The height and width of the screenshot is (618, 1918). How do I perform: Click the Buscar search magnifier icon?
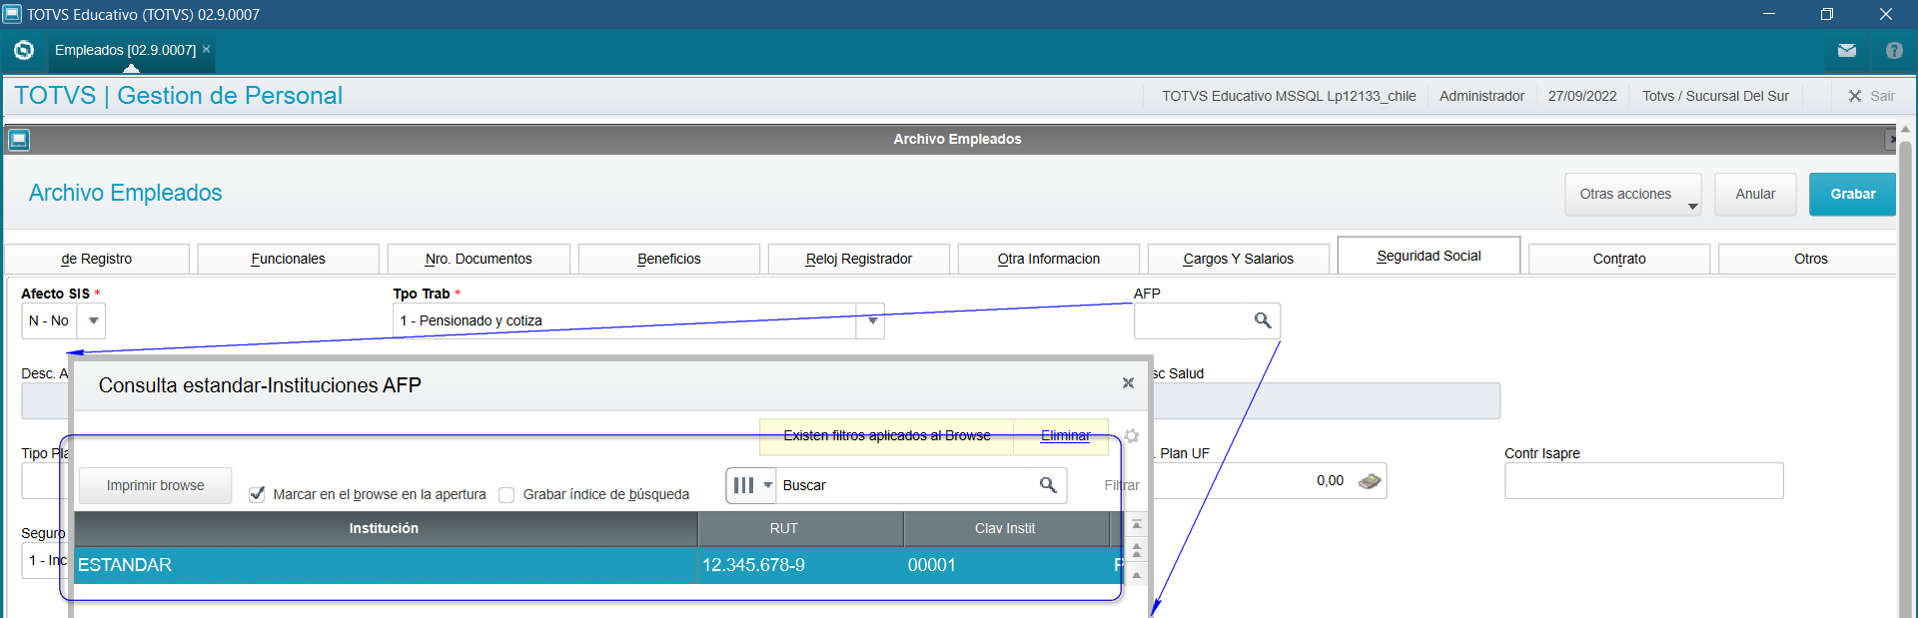click(1048, 485)
